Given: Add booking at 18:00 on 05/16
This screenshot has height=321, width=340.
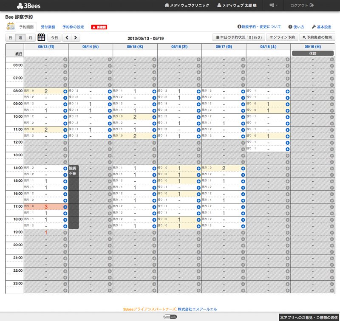Looking at the screenshot, I should click(x=198, y=220).
